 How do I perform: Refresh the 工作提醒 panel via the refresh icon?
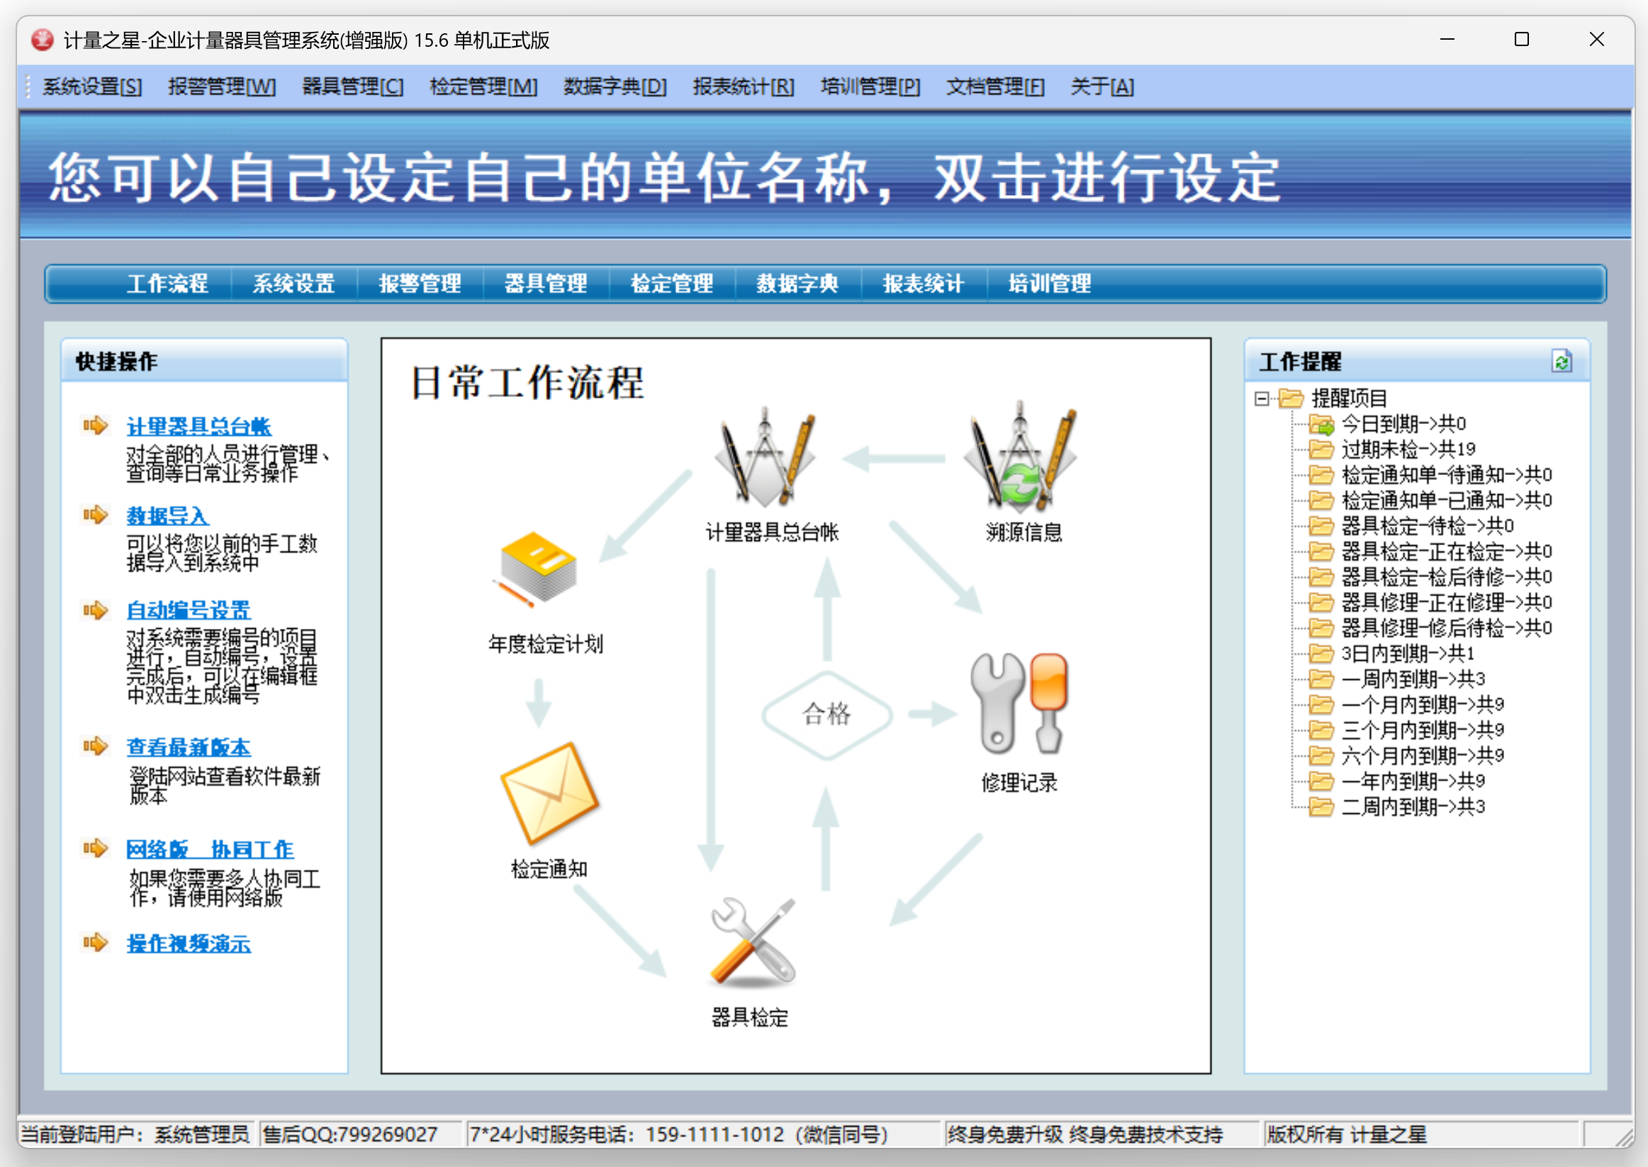[x=1561, y=362]
